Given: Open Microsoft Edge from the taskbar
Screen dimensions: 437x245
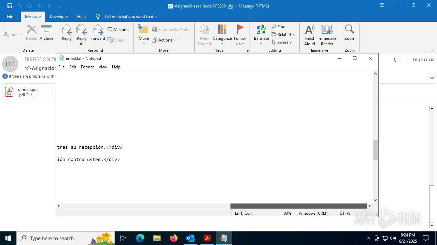Looking at the screenshot, I should pos(140,238).
